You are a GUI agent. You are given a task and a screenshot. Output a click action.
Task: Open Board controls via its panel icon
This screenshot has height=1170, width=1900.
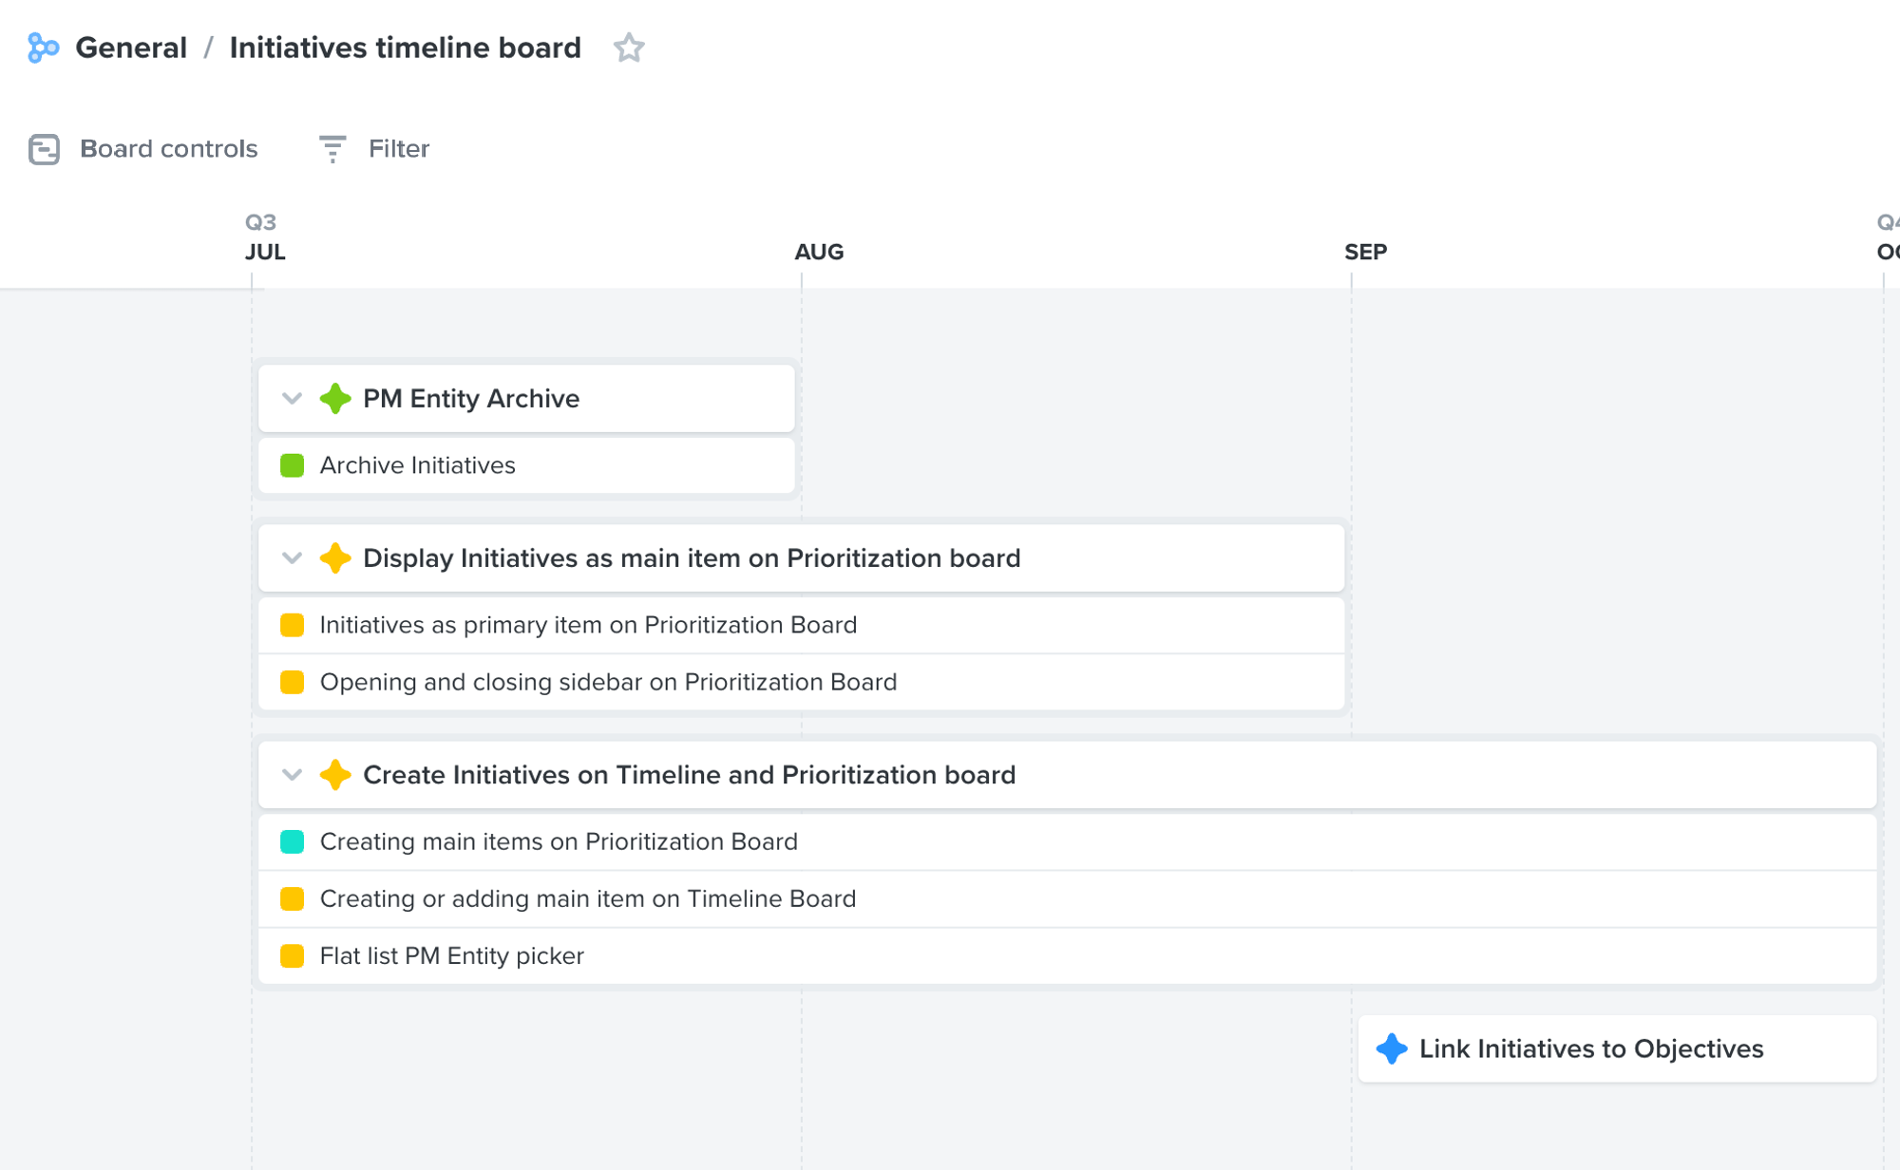pyautogui.click(x=44, y=148)
